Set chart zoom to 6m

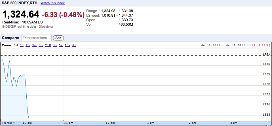coord(41,45)
